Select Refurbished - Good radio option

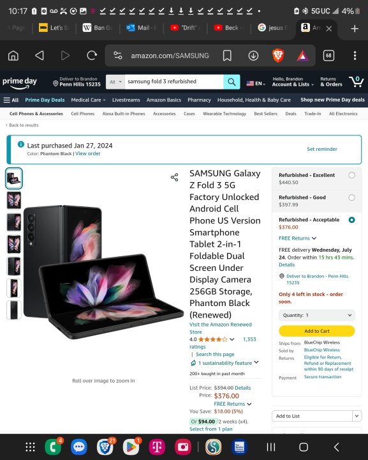pyautogui.click(x=351, y=197)
